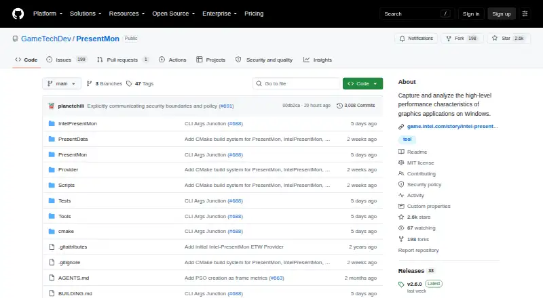
Task: Click the Scripts folder icon
Action: click(52, 186)
